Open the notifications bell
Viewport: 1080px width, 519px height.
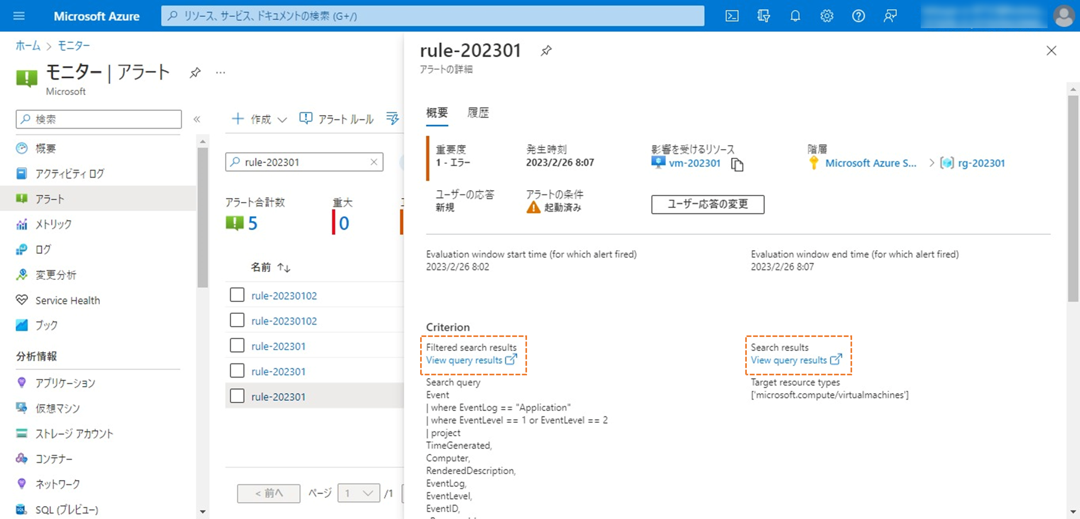click(795, 16)
